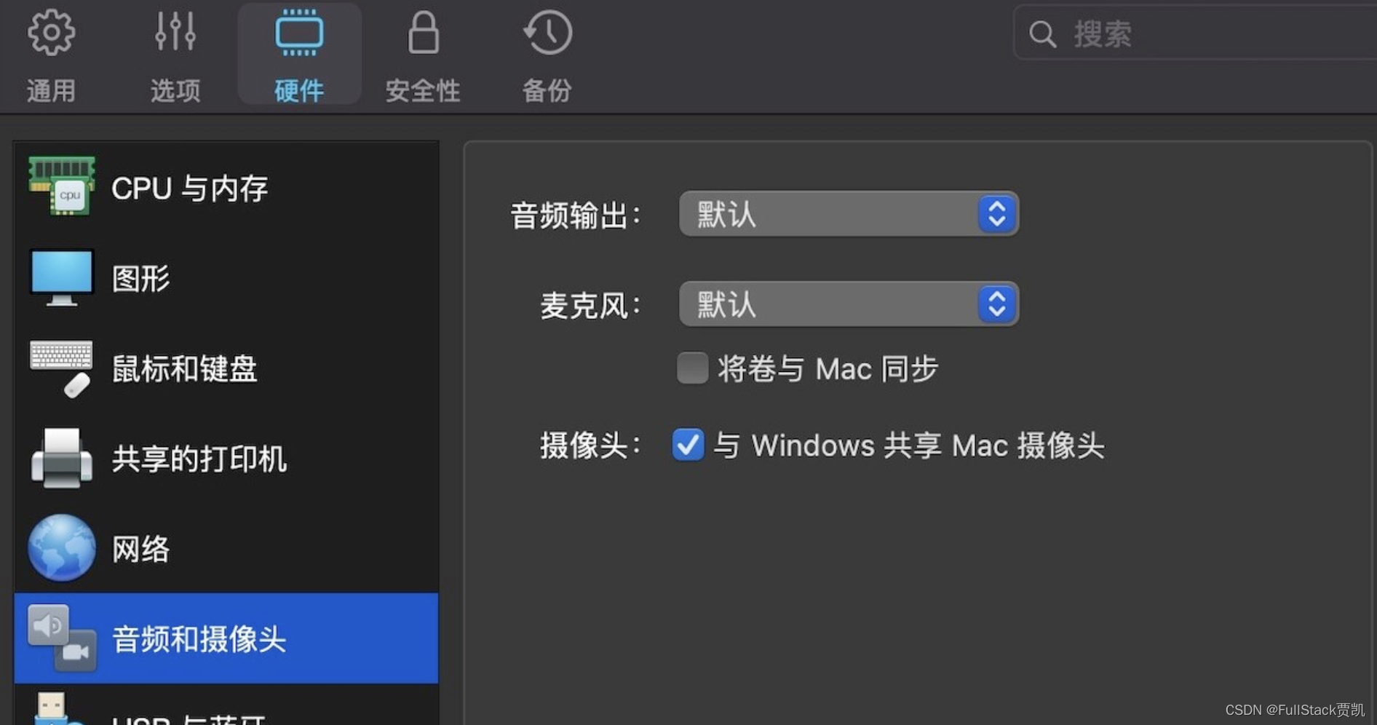Viewport: 1377px width, 725px height.
Task: Click the 音频输出 dropdown arrow stepper
Action: pos(997,214)
